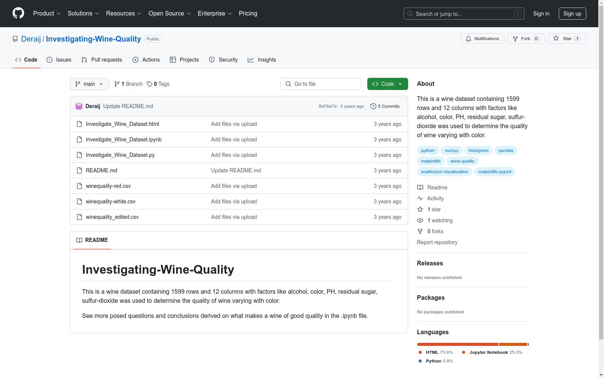604x378 pixels.
Task: Click the fork icon beside 0 forks
Action: pos(420,231)
